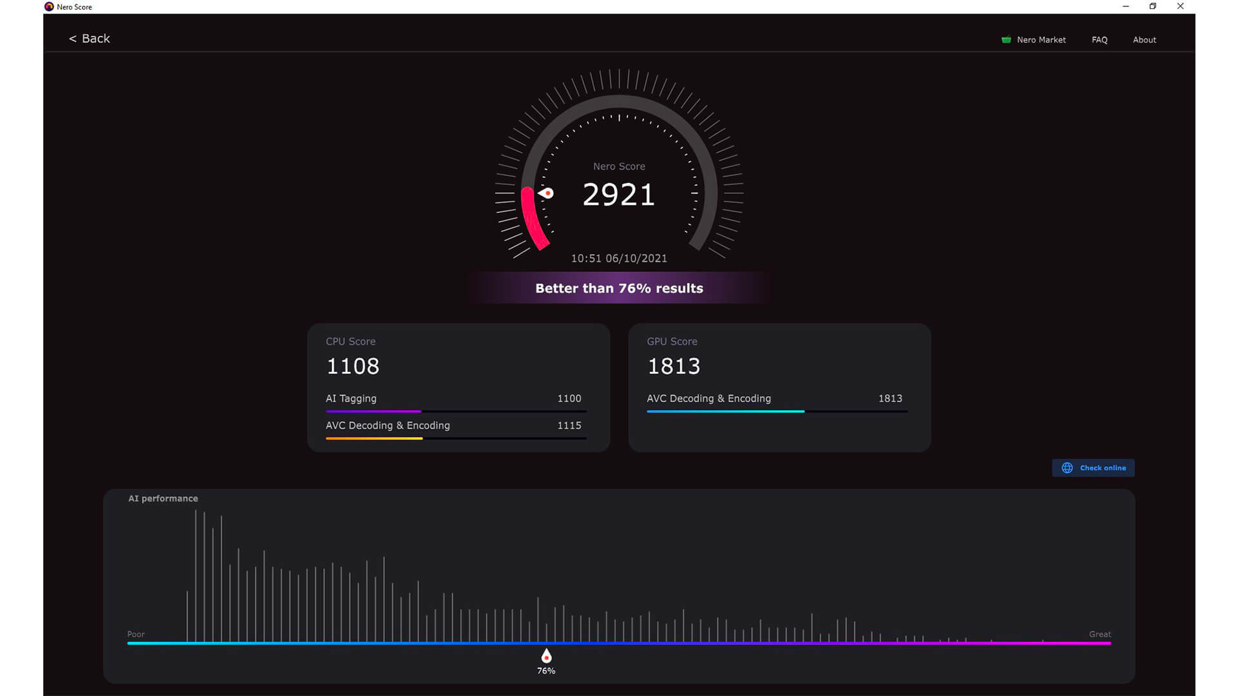Click the AI Tagging progress bar
Screen dimensions: 1238x696
[455, 411]
